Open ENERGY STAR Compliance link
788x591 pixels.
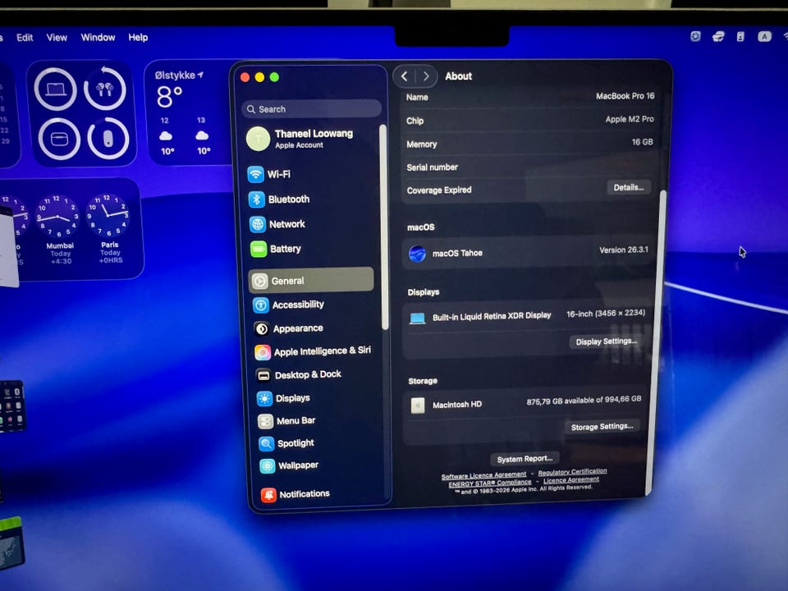point(489,483)
